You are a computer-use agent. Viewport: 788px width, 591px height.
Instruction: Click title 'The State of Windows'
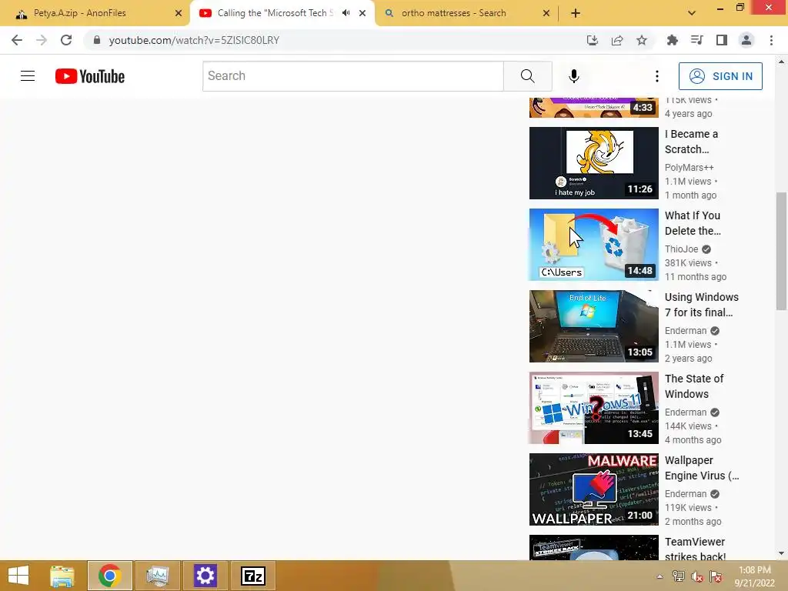coord(694,386)
